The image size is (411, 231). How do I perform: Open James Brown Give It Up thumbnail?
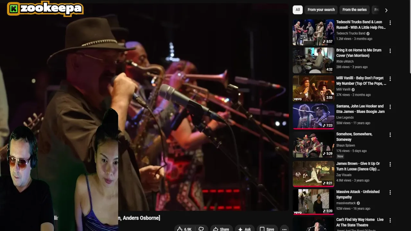[x=313, y=174]
